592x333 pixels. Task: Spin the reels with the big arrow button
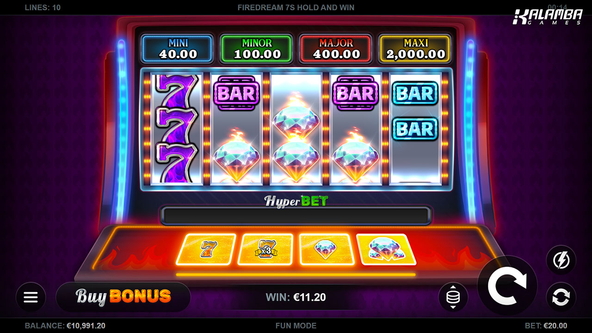[x=507, y=286]
